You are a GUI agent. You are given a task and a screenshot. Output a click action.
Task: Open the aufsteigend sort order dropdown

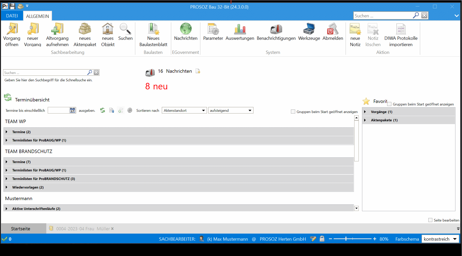(231, 111)
